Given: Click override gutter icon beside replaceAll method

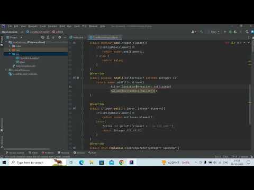Looking at the screenshot, I should point(75,148).
